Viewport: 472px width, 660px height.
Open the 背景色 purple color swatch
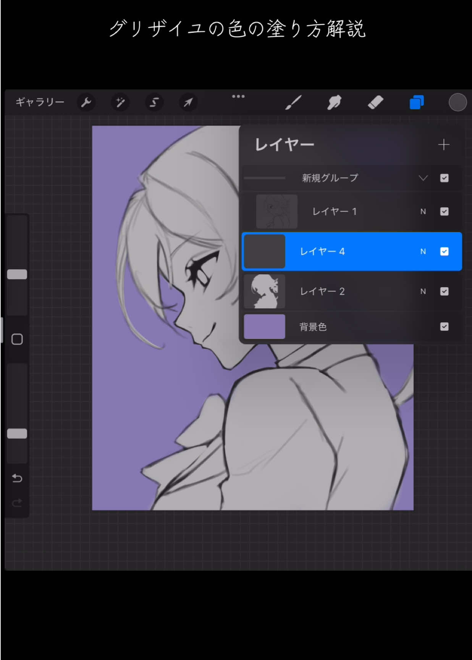click(x=264, y=327)
